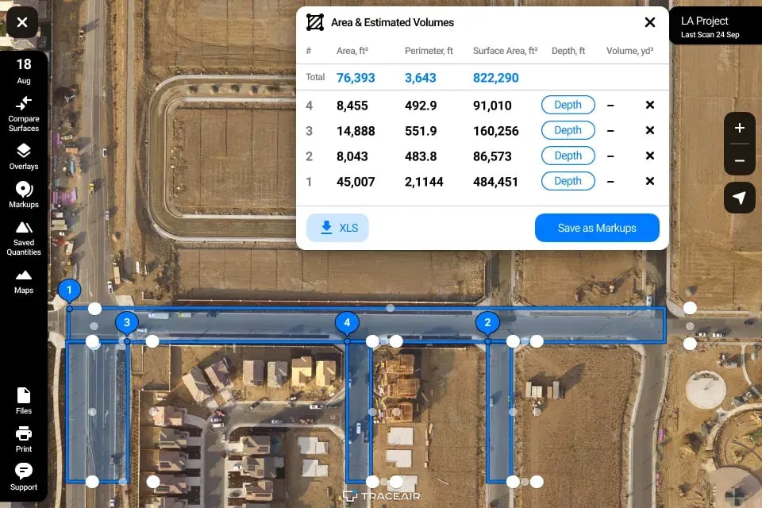The image size is (762, 508).
Task: Remove area row 2 from list
Action: click(x=649, y=156)
